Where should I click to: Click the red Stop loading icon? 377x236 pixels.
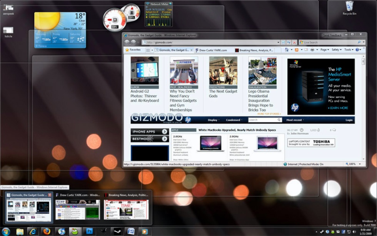point(294,42)
